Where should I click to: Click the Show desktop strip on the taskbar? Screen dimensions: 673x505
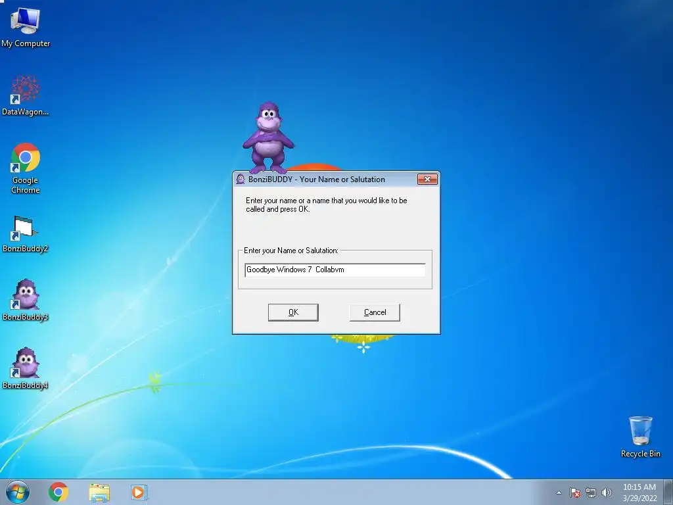668,492
